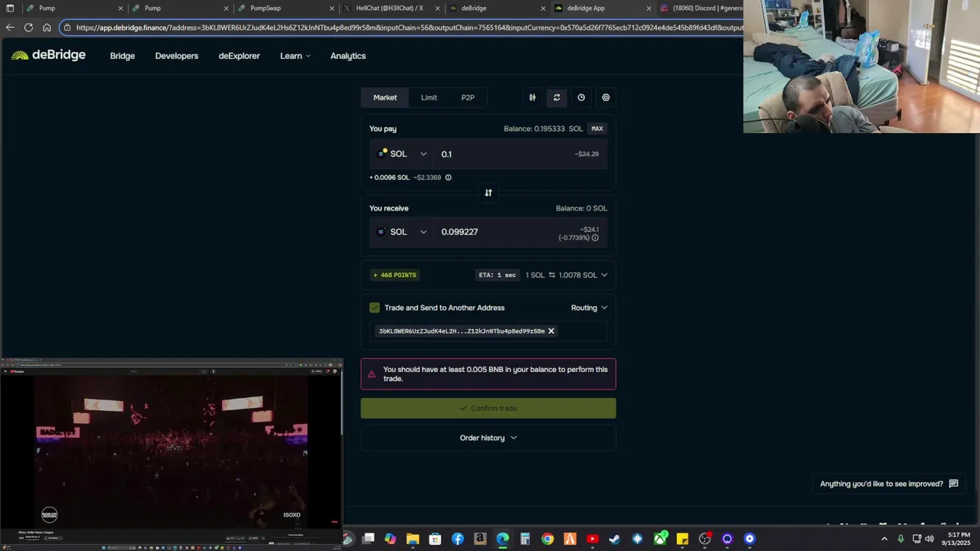
Task: Open Copilot from the taskbar
Action: pyautogui.click(x=390, y=539)
